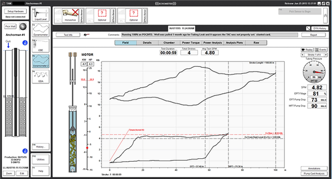The height and width of the screenshot is (179, 332).
Task: Open the GDA module icon
Action: tap(41, 77)
